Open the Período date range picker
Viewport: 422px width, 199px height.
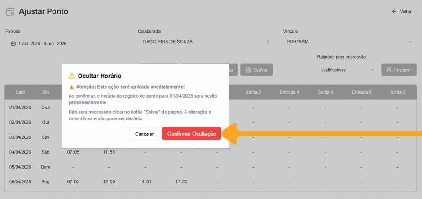[52, 43]
